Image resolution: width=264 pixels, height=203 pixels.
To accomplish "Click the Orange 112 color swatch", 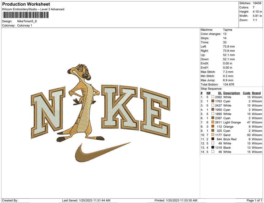I will (x=213, y=126).
